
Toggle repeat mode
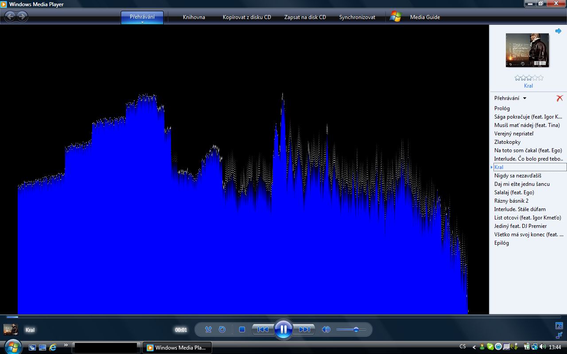click(222, 329)
